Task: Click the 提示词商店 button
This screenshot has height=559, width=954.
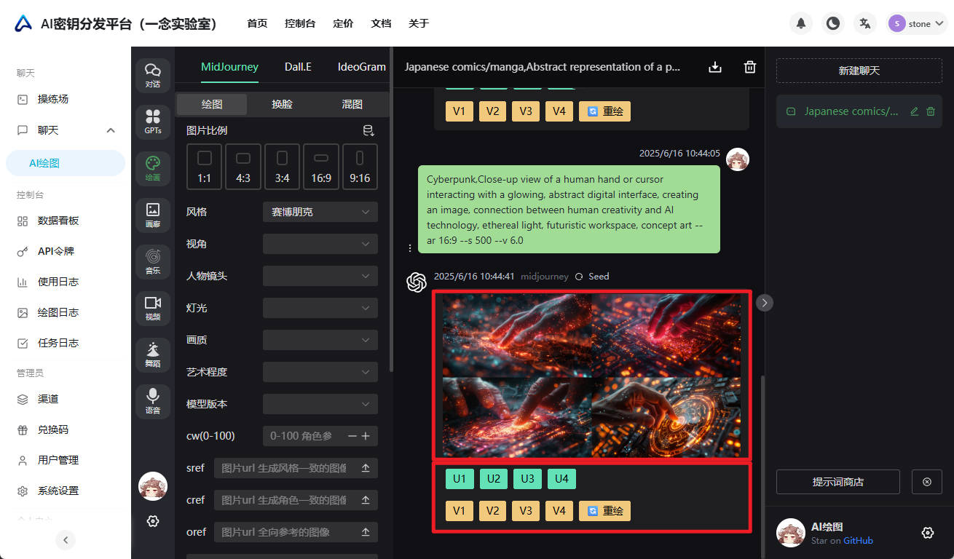Action: click(838, 482)
